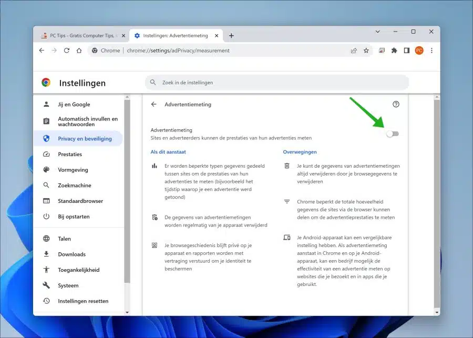473x338 pixels.
Task: Click the browser back arrow
Action: click(42, 50)
